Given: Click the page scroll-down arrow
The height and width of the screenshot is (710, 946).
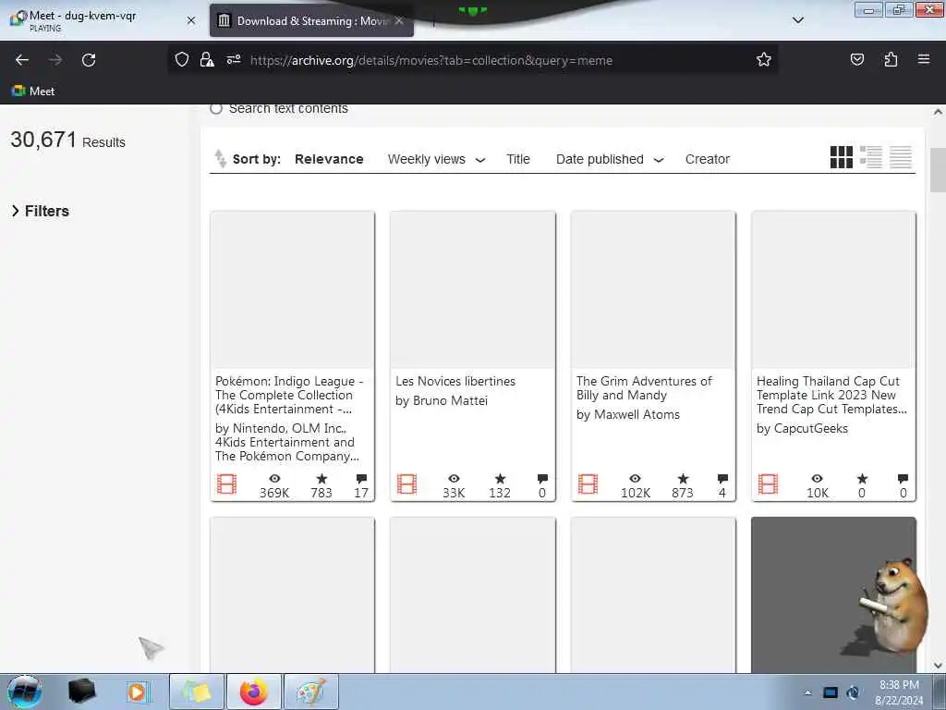Looking at the screenshot, I should [x=939, y=666].
